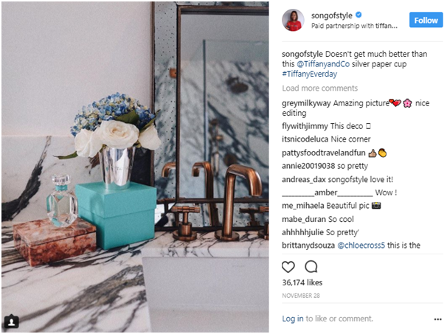
Task: Open the #TiffanyEveryday hashtag
Action: click(x=310, y=74)
